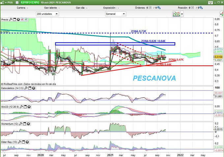224x157 pixels.
Task: Click the 'Momentum (12)' label
Action: pos(10,124)
